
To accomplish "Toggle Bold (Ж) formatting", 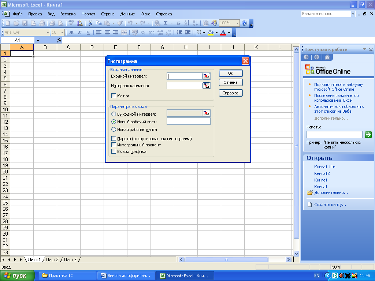I will pos(71,32).
